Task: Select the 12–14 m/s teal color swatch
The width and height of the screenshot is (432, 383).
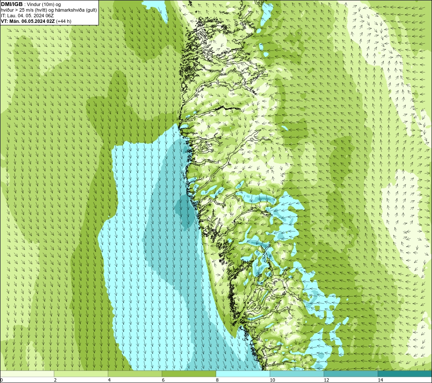Action: (351, 374)
